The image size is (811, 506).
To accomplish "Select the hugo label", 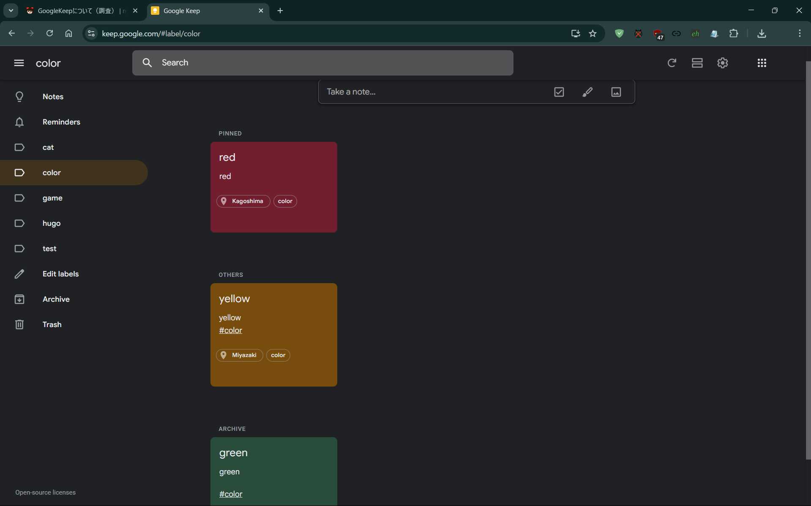I will click(x=74, y=223).
